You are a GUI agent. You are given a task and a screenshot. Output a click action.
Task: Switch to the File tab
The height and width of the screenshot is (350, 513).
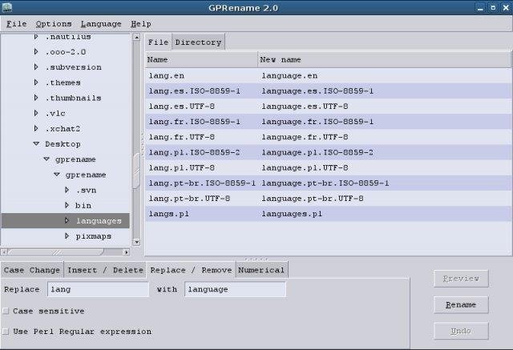(159, 42)
